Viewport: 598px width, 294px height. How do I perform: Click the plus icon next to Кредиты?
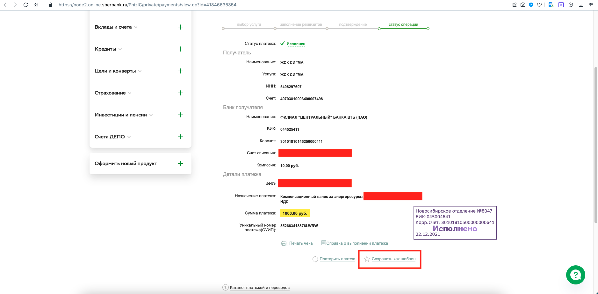[181, 49]
